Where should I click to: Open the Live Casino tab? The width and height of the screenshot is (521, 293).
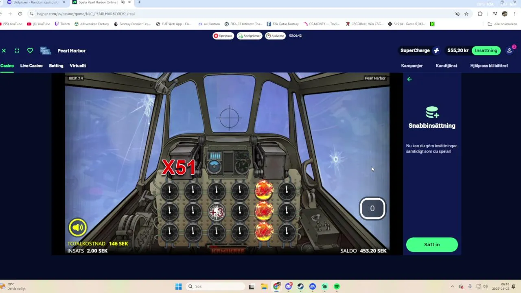coord(31,66)
